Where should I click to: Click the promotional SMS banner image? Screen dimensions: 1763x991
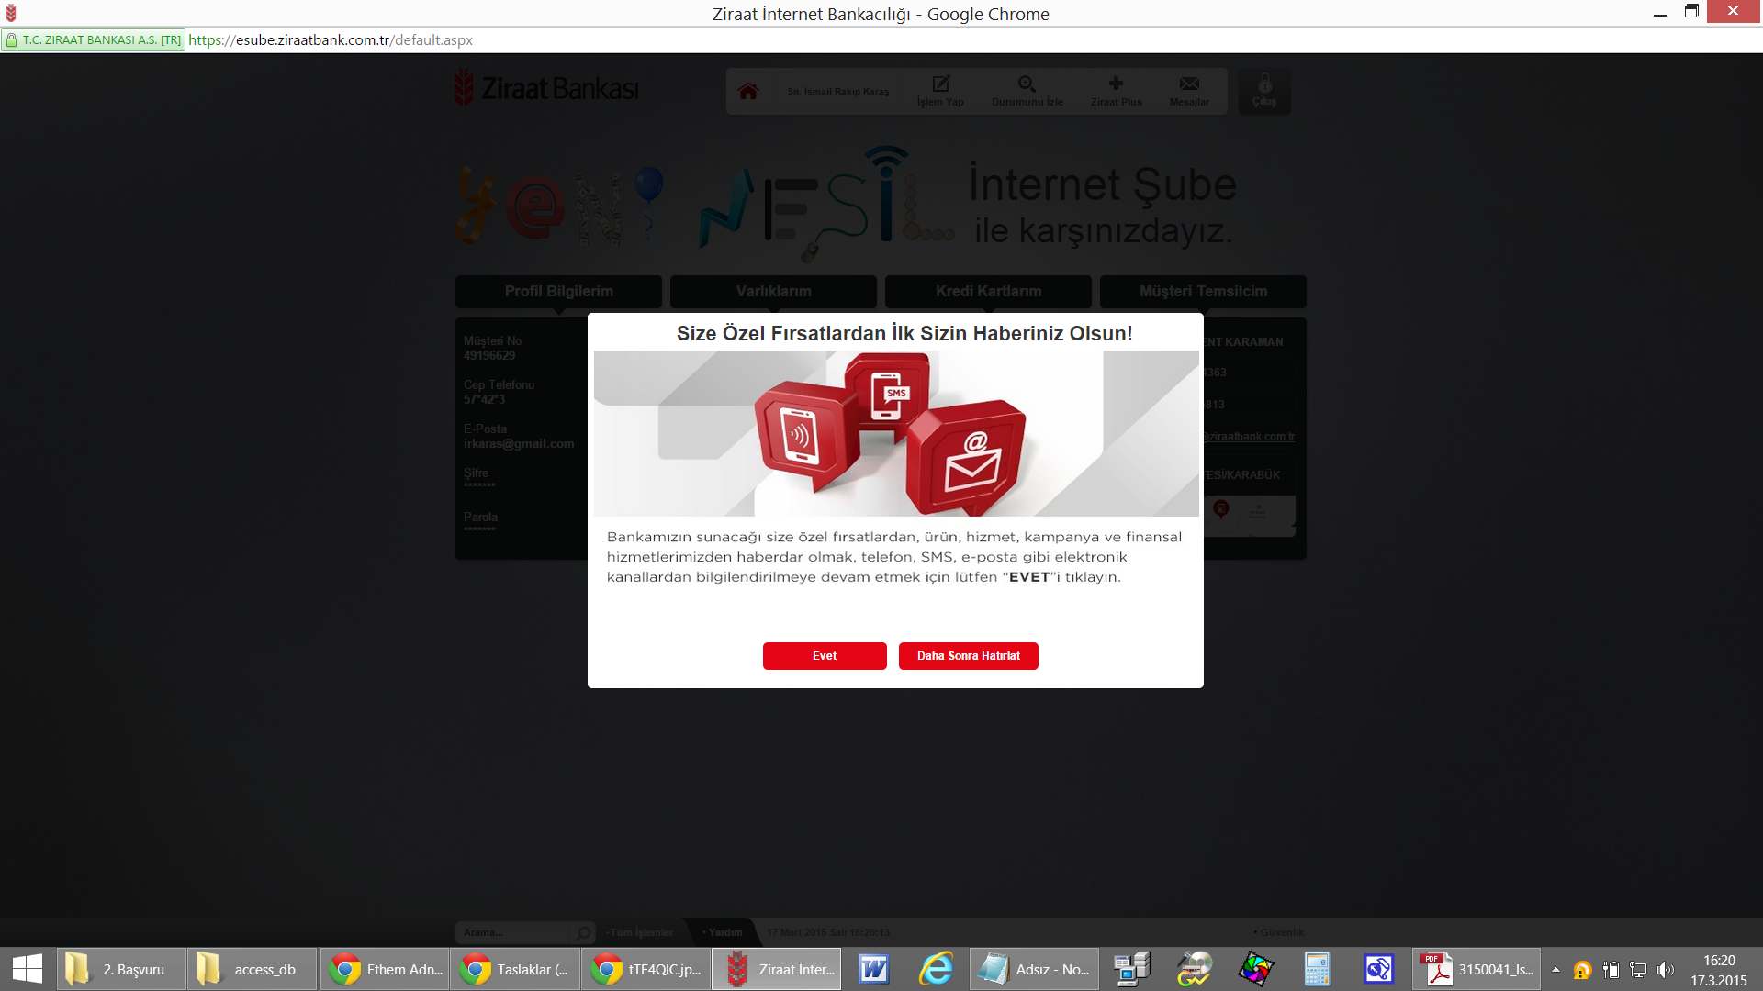[895, 433]
